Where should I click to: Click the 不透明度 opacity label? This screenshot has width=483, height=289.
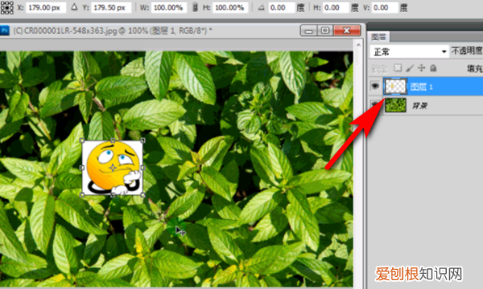(467, 51)
